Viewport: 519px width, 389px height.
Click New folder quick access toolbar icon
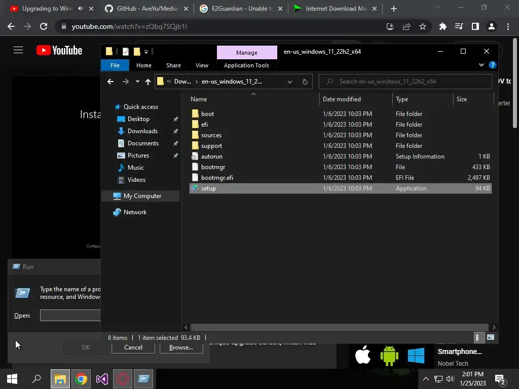coord(137,51)
